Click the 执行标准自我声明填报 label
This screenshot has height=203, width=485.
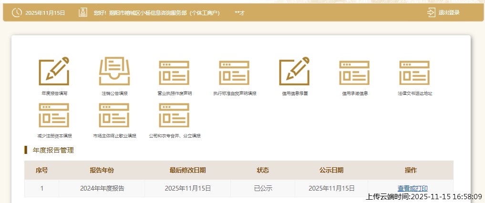coord(235,93)
